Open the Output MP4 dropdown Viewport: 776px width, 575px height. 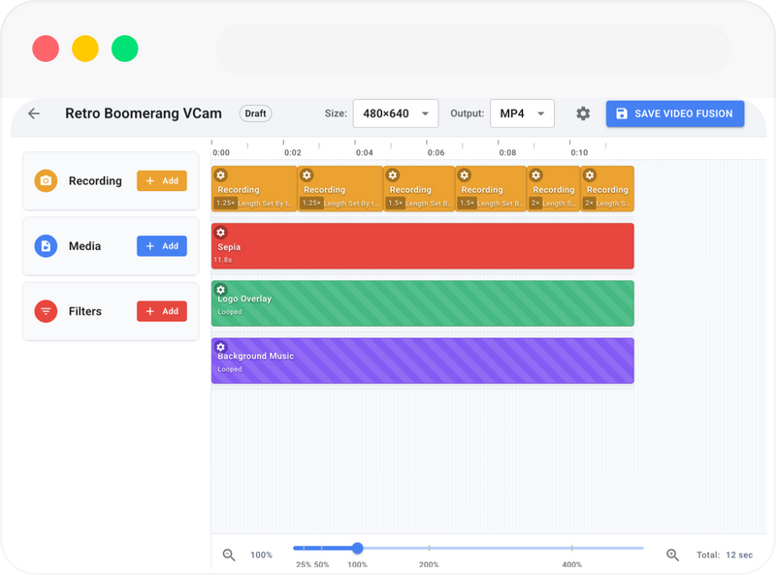pyautogui.click(x=522, y=113)
